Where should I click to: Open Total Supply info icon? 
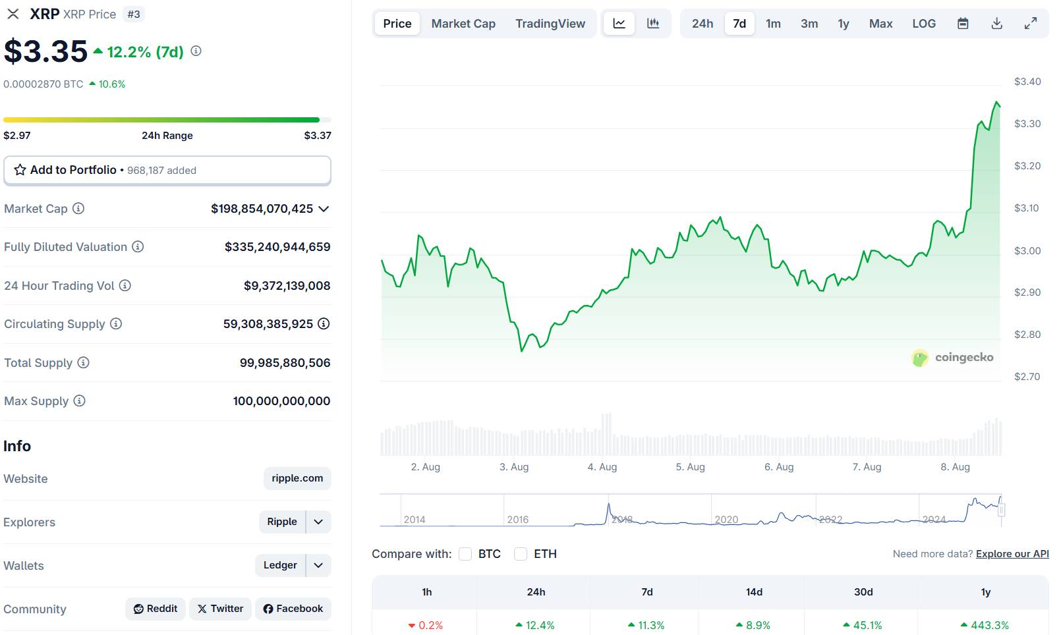click(83, 362)
